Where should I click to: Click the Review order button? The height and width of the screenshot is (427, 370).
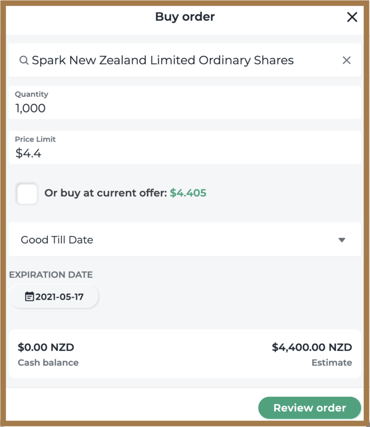309,407
